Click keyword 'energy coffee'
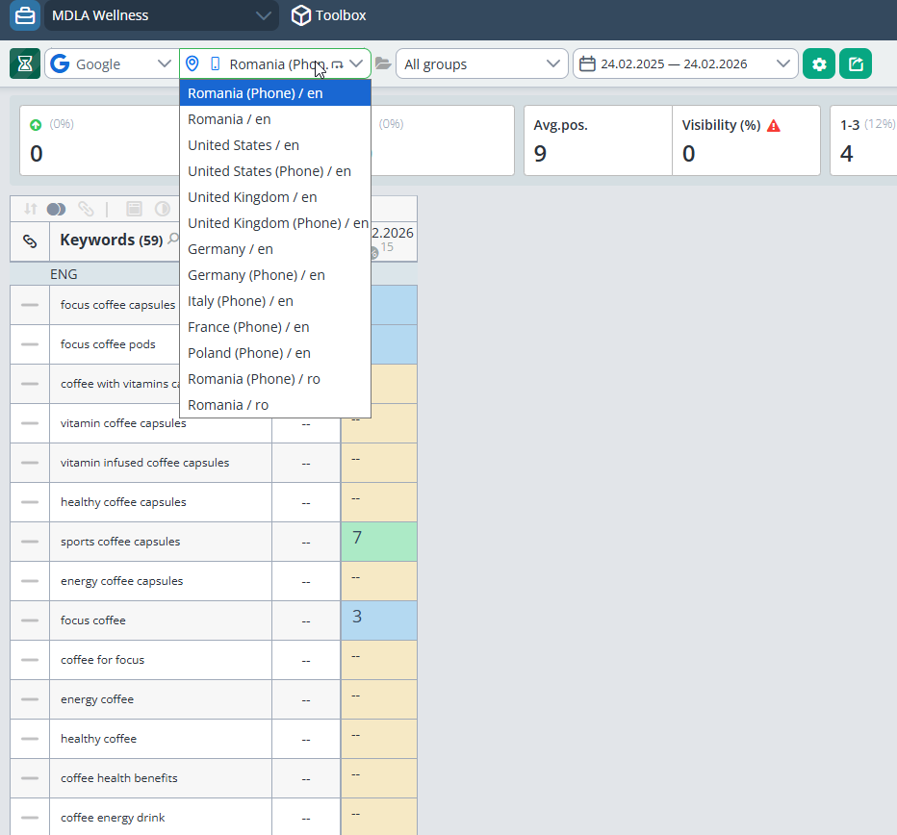 pos(97,699)
